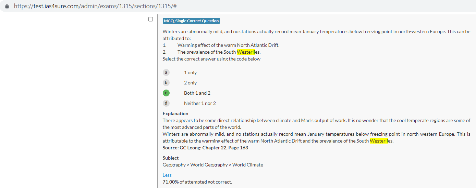Click the Geography > World Geography > World Climate breadcrumb

[x=213, y=165]
